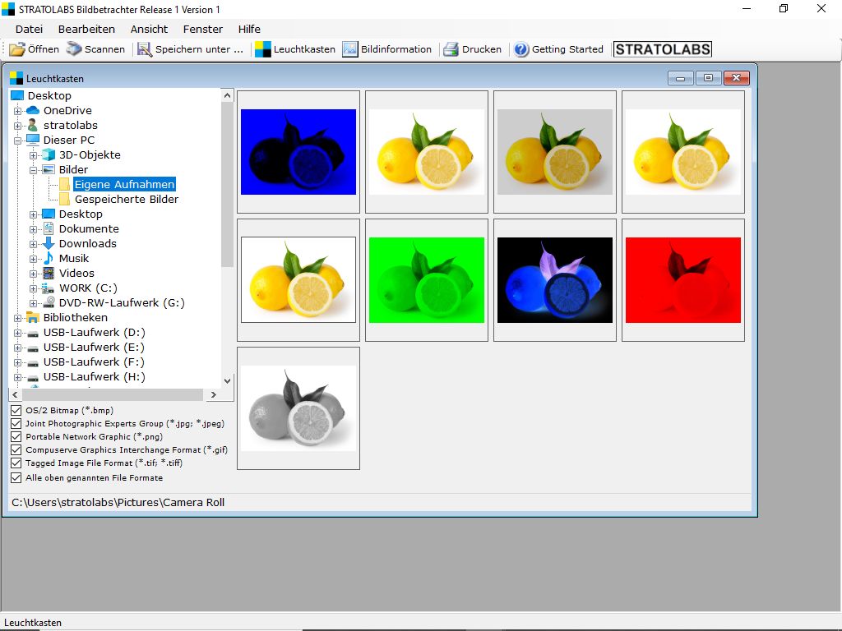Click folder tree scroll up arrow

click(x=228, y=95)
